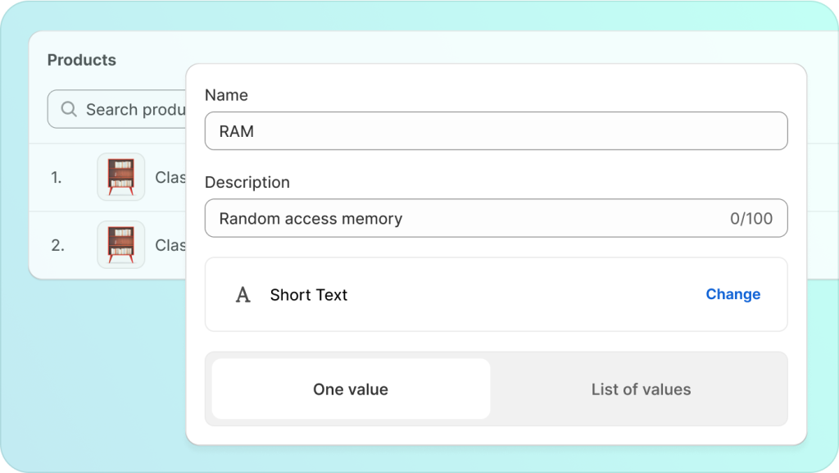Image resolution: width=839 pixels, height=473 pixels.
Task: Click the magnifier icon in product search
Action: [70, 110]
